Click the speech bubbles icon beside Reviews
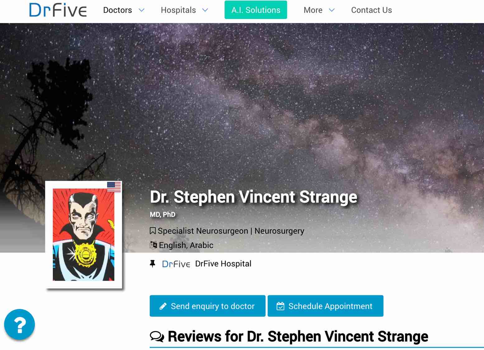The width and height of the screenshot is (484, 350). (x=157, y=336)
